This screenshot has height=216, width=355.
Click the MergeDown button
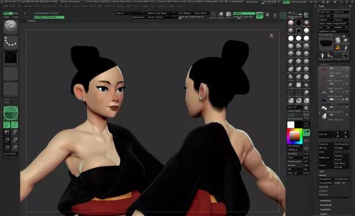click(x=326, y=179)
